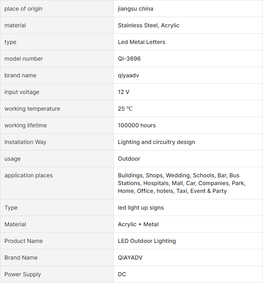Click the 'Acrylic + Metal' value
The image size is (263, 283).
[x=138, y=224]
